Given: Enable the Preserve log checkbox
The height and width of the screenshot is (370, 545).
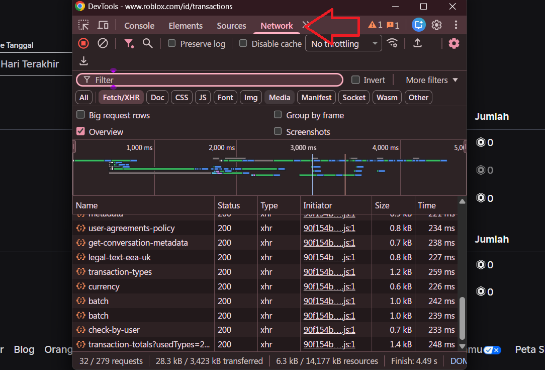Looking at the screenshot, I should (x=171, y=43).
